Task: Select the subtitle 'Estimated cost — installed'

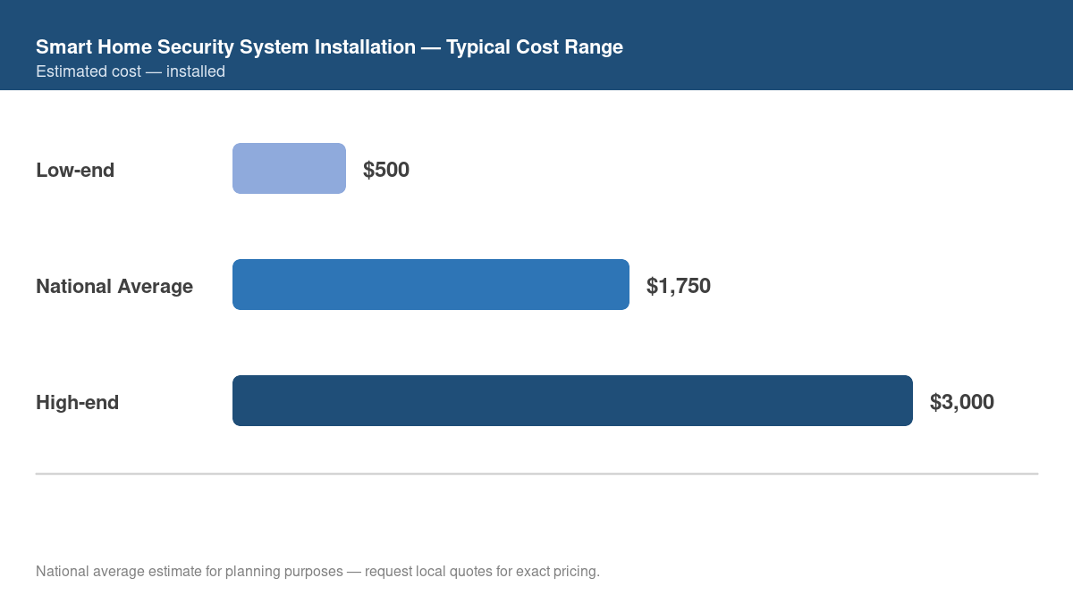Action: pos(131,71)
